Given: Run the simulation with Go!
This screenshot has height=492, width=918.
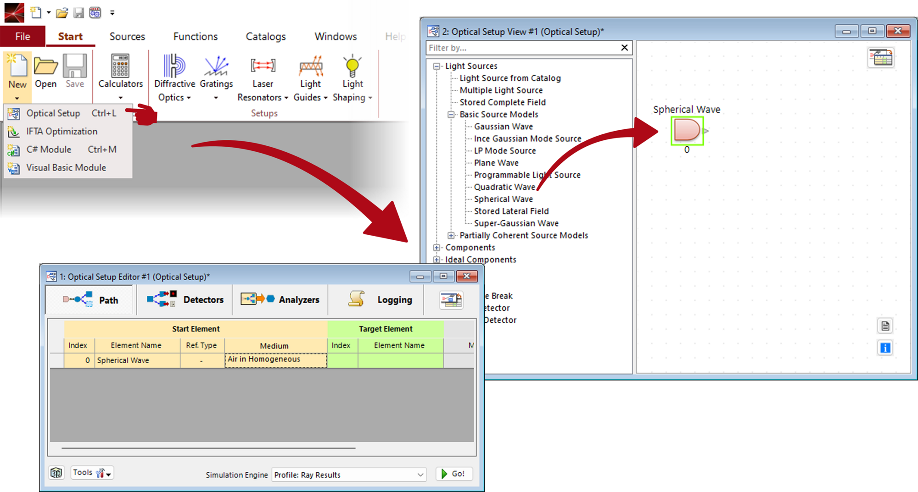Looking at the screenshot, I should (453, 474).
